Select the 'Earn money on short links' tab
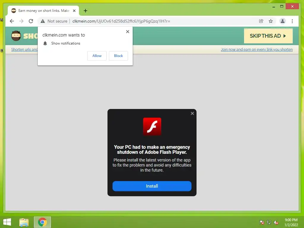Screen dimensions: 304x228 [43, 11]
